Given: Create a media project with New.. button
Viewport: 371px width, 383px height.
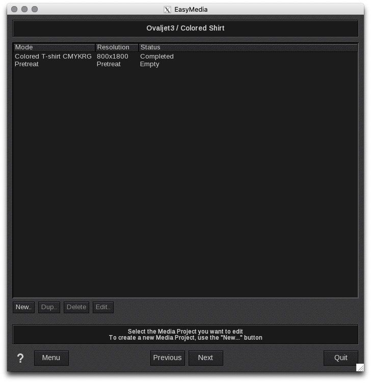Looking at the screenshot, I should (23, 307).
